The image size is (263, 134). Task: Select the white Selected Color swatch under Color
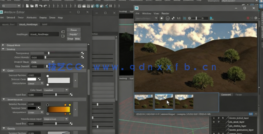pos(32,79)
